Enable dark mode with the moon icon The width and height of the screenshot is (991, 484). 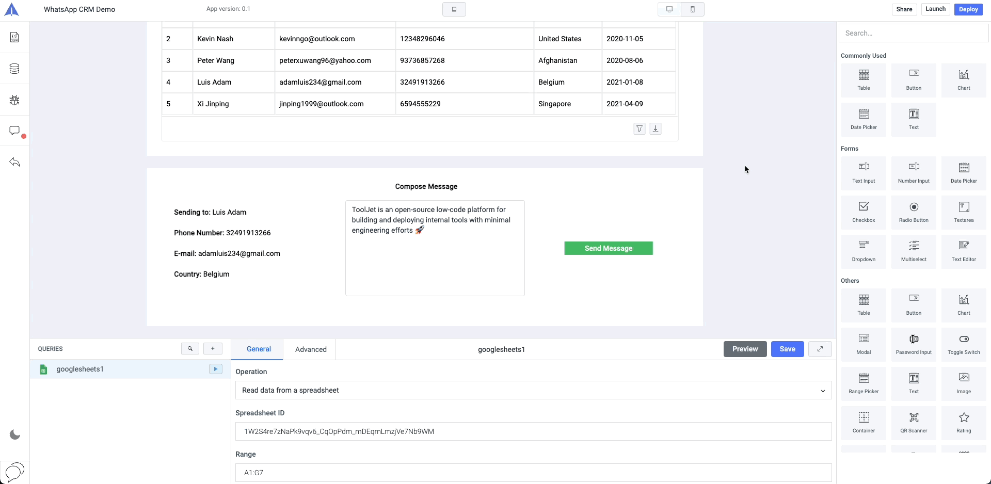pos(15,434)
